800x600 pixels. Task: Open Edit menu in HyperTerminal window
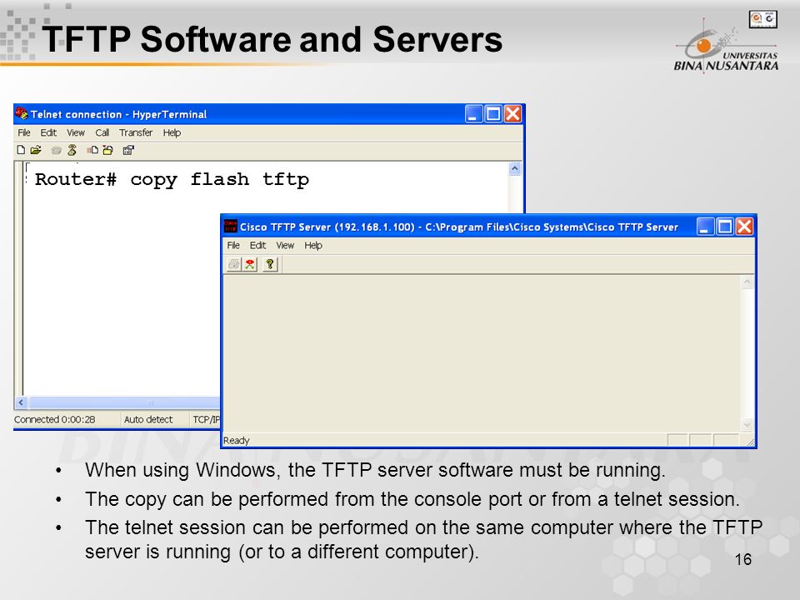(x=48, y=132)
